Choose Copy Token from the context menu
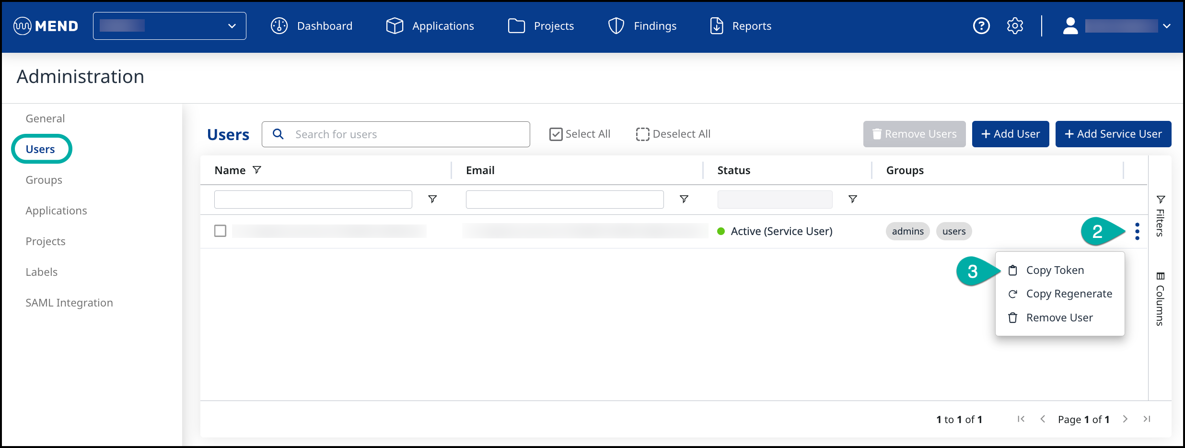Image resolution: width=1185 pixels, height=448 pixels. pos(1055,271)
